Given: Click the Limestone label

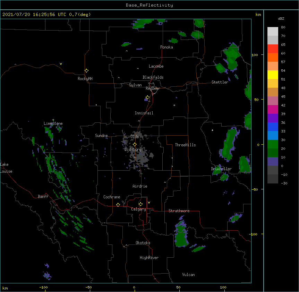Looking at the screenshot, I should [x=53, y=123].
